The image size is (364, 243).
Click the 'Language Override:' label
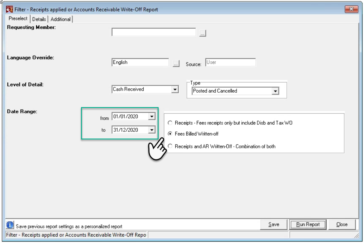pos(30,58)
